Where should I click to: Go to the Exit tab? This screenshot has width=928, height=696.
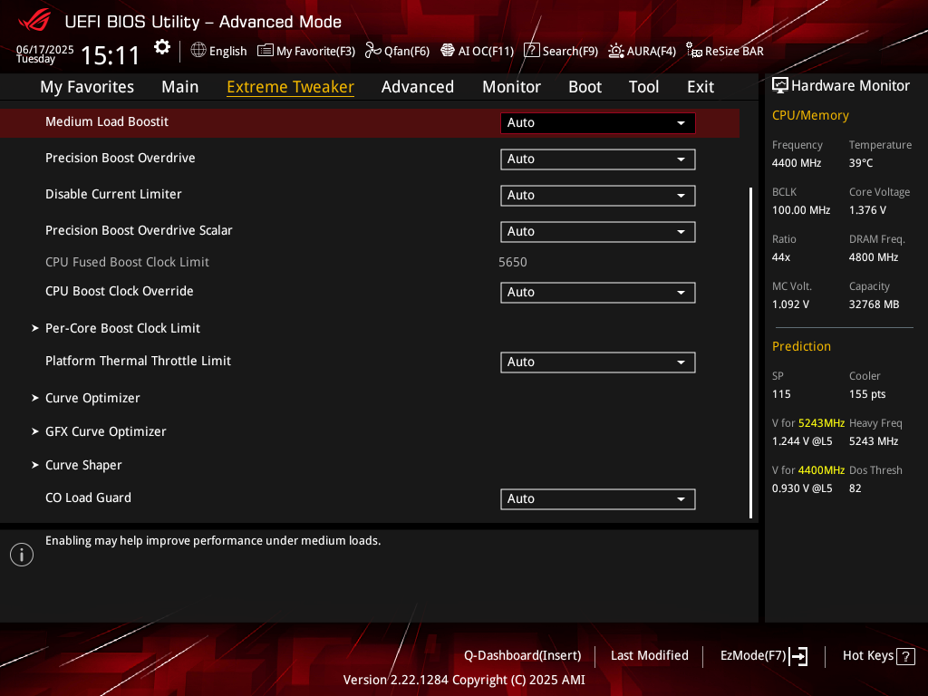pos(701,87)
